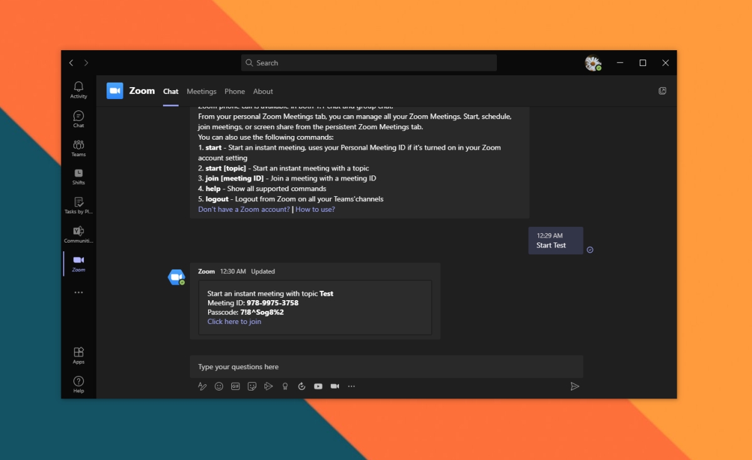752x460 pixels.
Task: Attach a Stream video using the Stream icon
Action: [268, 386]
